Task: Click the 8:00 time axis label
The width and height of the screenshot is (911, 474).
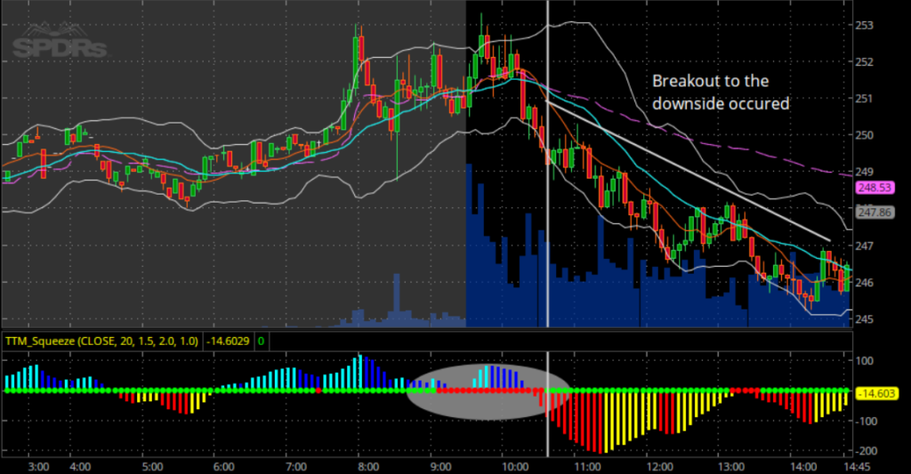Action: coord(368,467)
